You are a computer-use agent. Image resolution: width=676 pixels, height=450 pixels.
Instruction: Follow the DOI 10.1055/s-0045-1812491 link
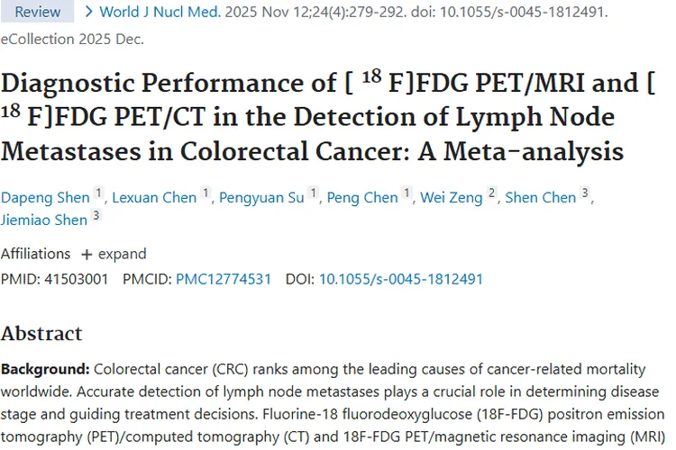click(x=401, y=279)
